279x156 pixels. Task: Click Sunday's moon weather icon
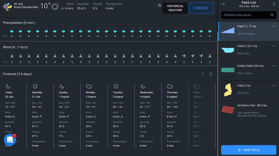click(x=62, y=86)
